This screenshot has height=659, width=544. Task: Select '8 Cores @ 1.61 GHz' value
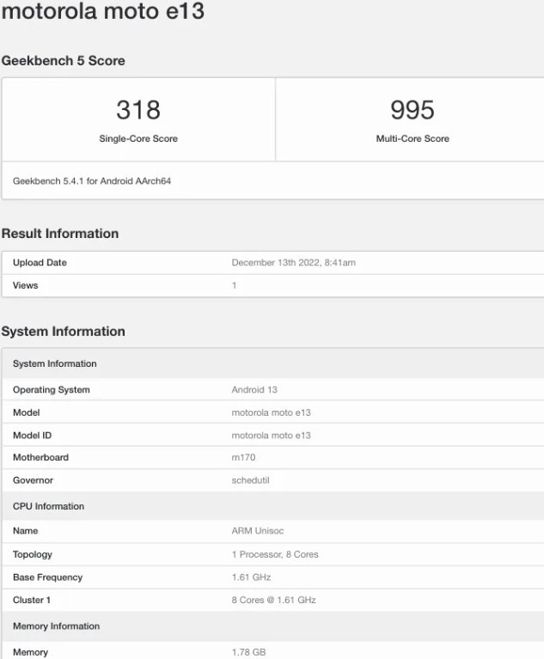(273, 601)
